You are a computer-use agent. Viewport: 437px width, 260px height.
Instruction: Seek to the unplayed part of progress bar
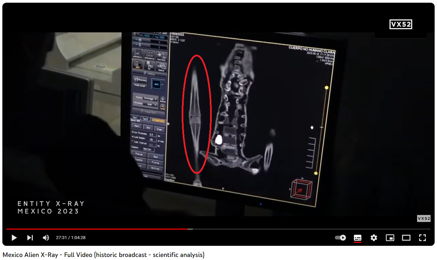[304, 229]
